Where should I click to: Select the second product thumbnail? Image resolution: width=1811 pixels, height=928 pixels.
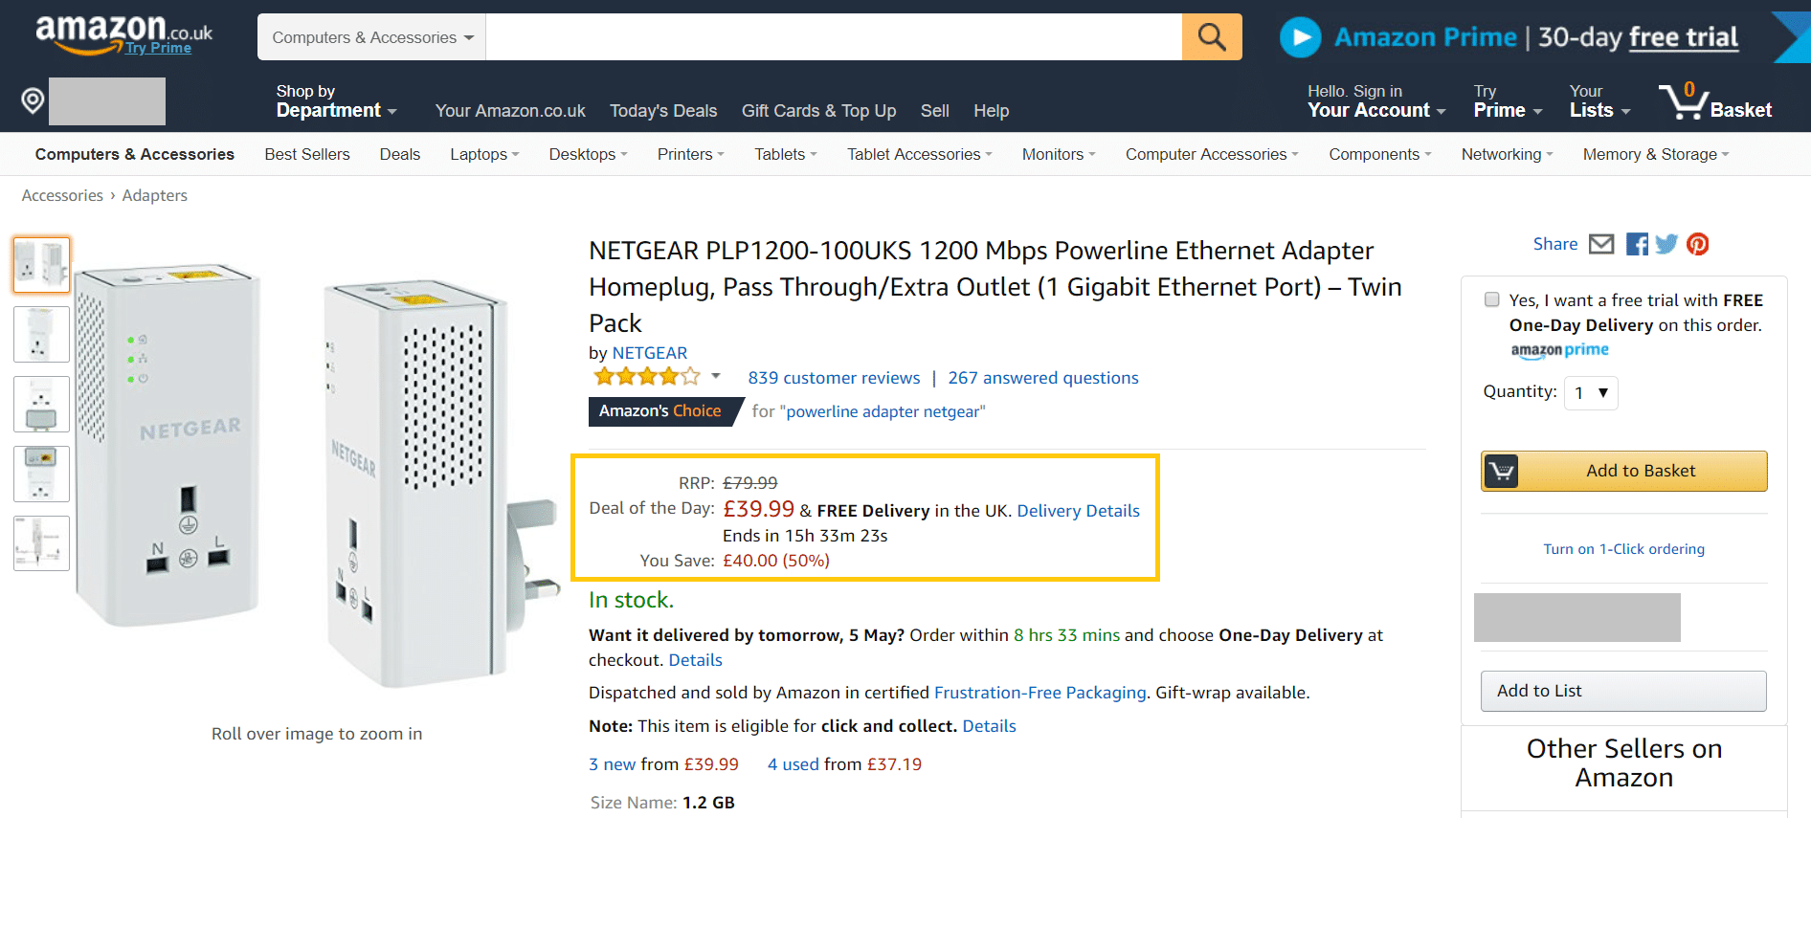point(41,334)
